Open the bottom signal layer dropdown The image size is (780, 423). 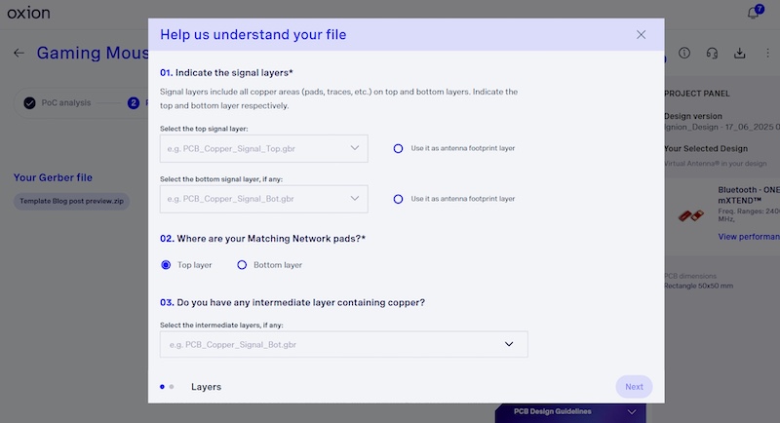(263, 199)
